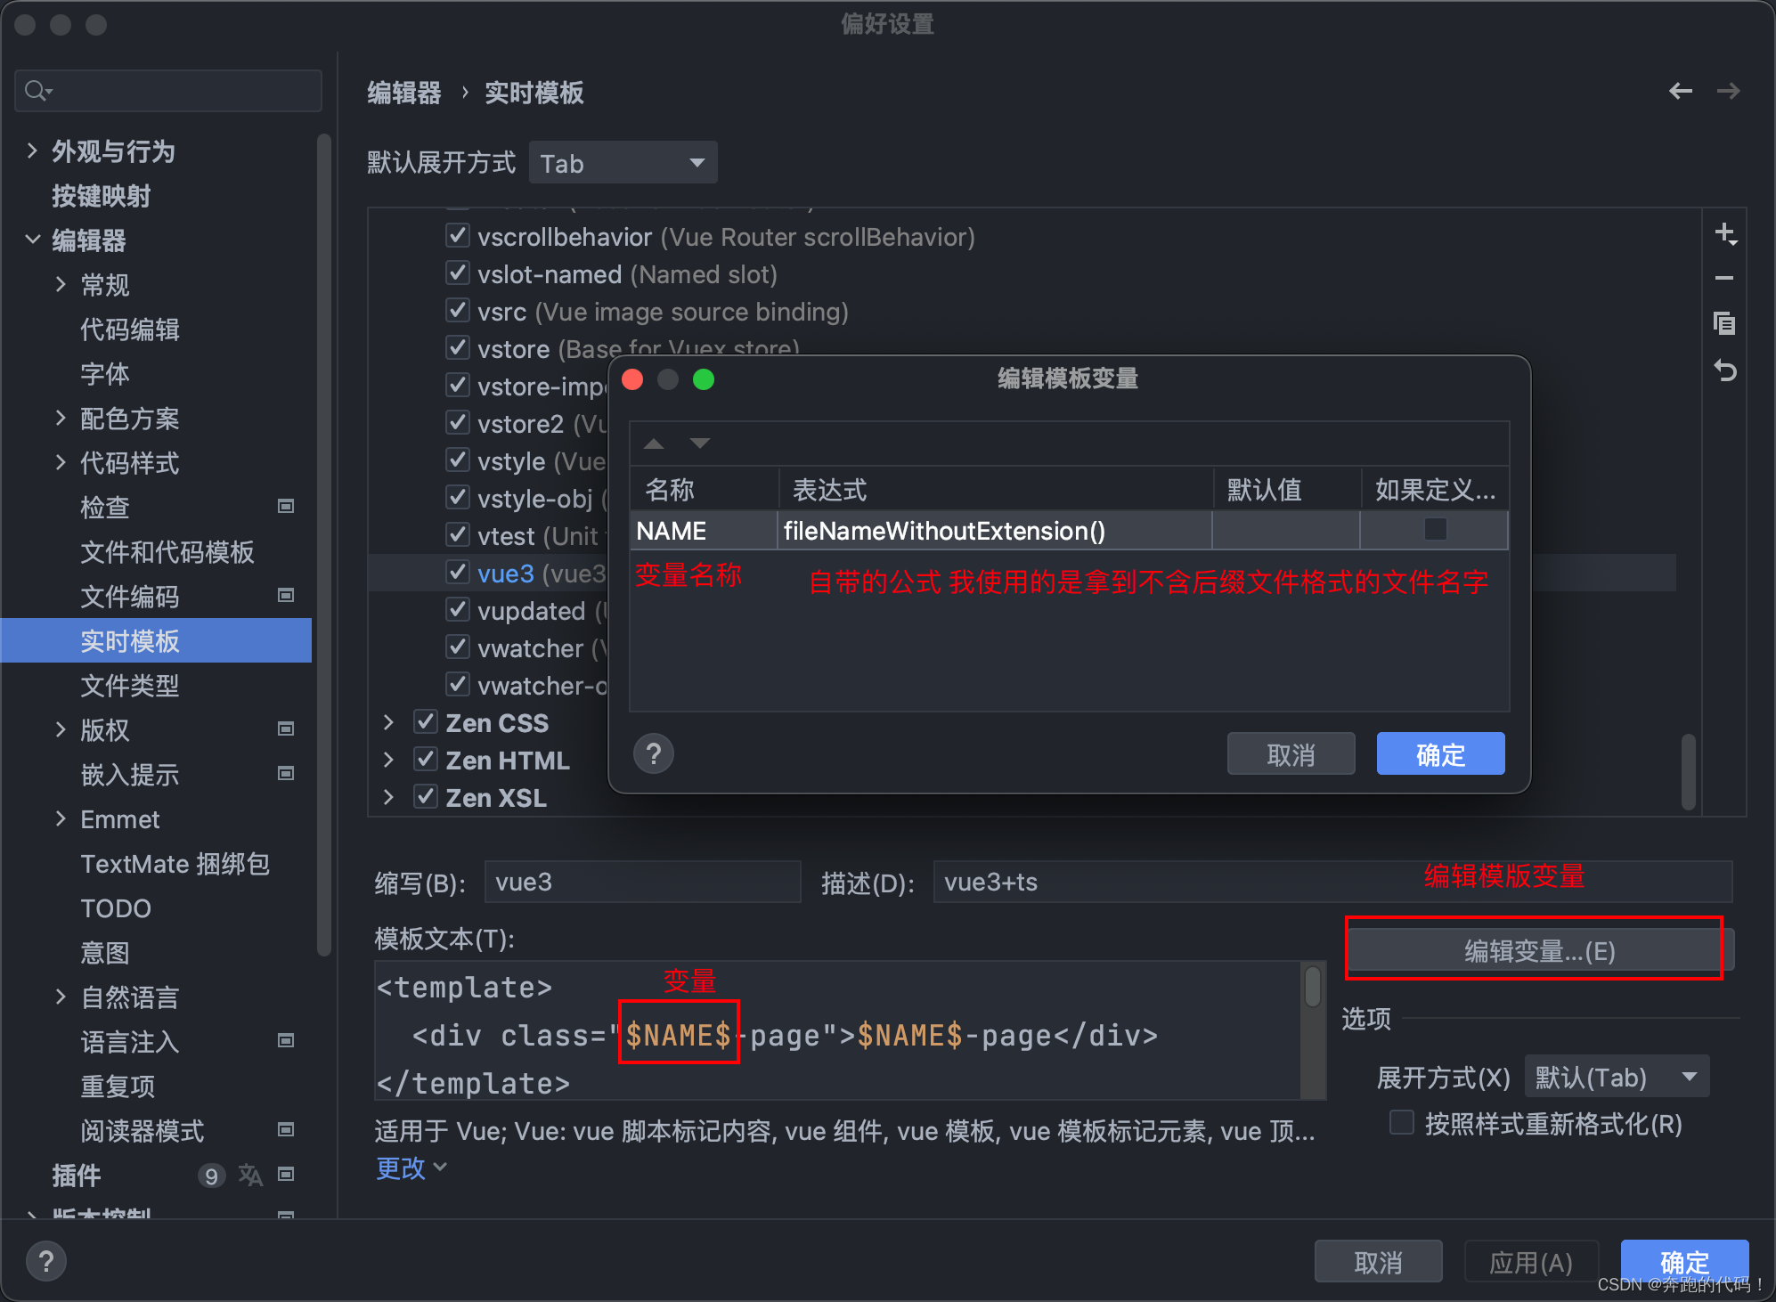
Task: Click the plugin update count badge 9
Action: coord(211,1176)
